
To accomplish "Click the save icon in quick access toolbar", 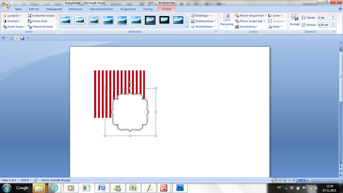I will [x=22, y=38].
